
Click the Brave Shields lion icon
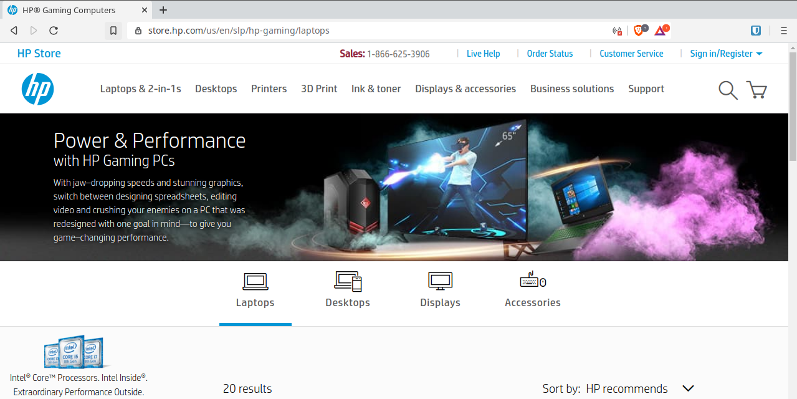pyautogui.click(x=639, y=30)
